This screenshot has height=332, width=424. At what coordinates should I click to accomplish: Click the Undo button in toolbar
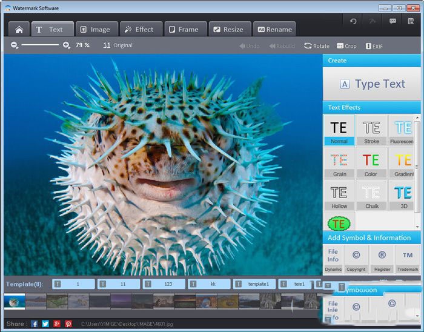tap(250, 46)
